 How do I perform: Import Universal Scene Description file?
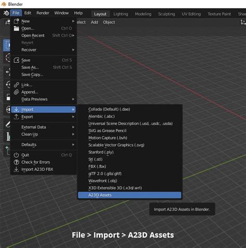[x=130, y=123]
